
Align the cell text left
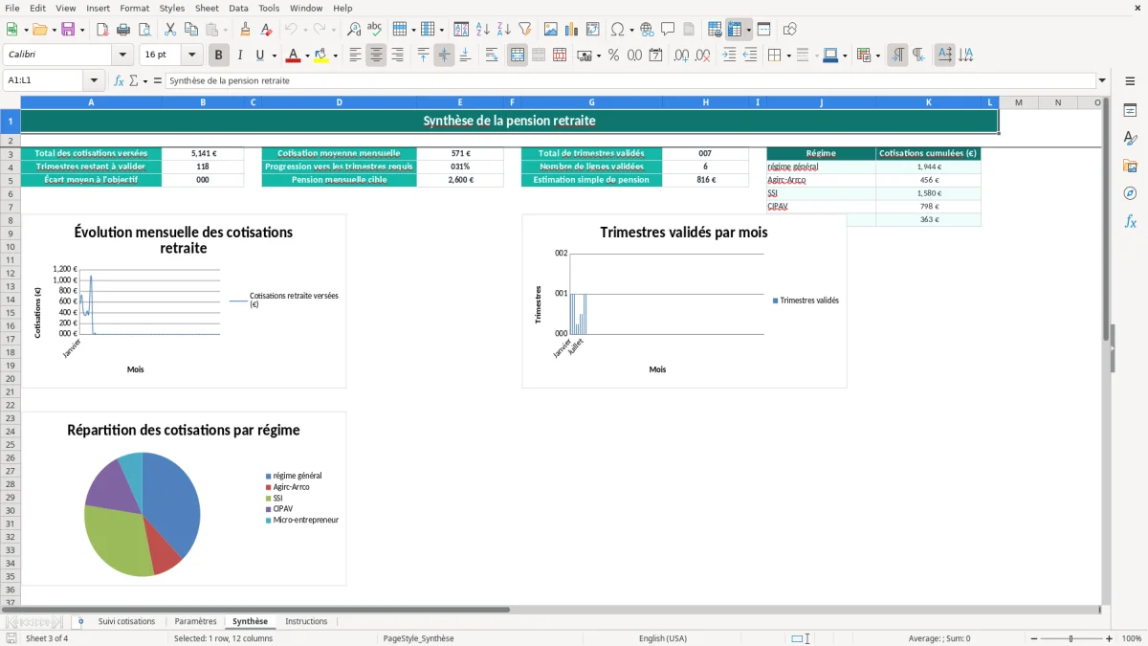[356, 56]
